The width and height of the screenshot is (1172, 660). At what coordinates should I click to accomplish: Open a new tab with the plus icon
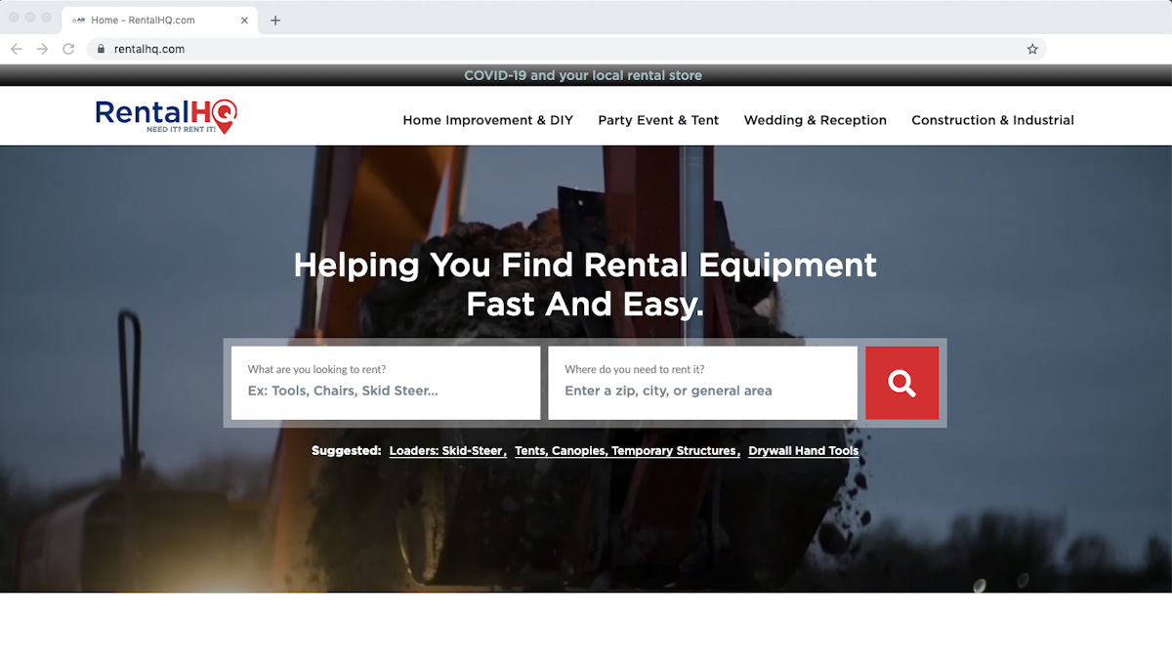coord(274,19)
